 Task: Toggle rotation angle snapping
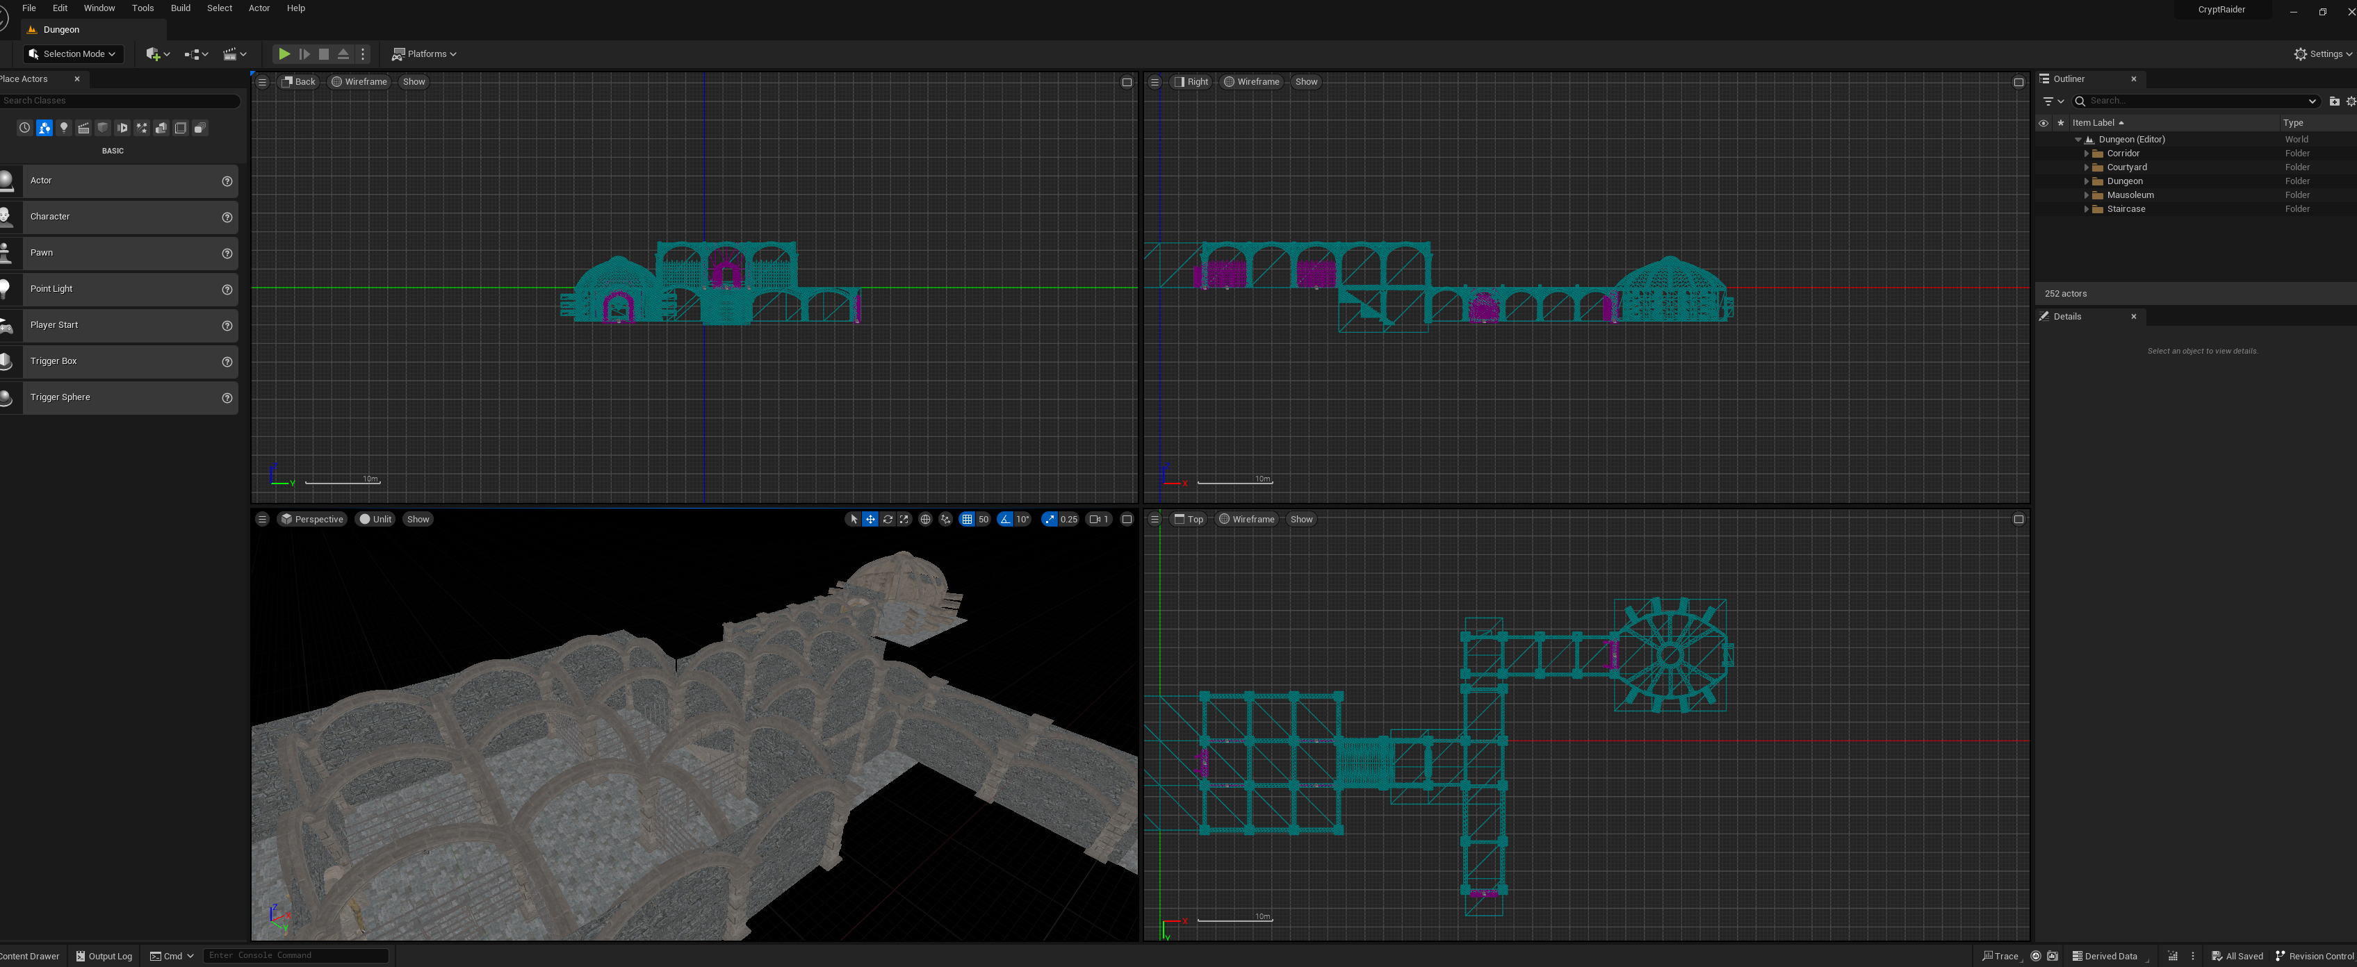click(x=1006, y=520)
